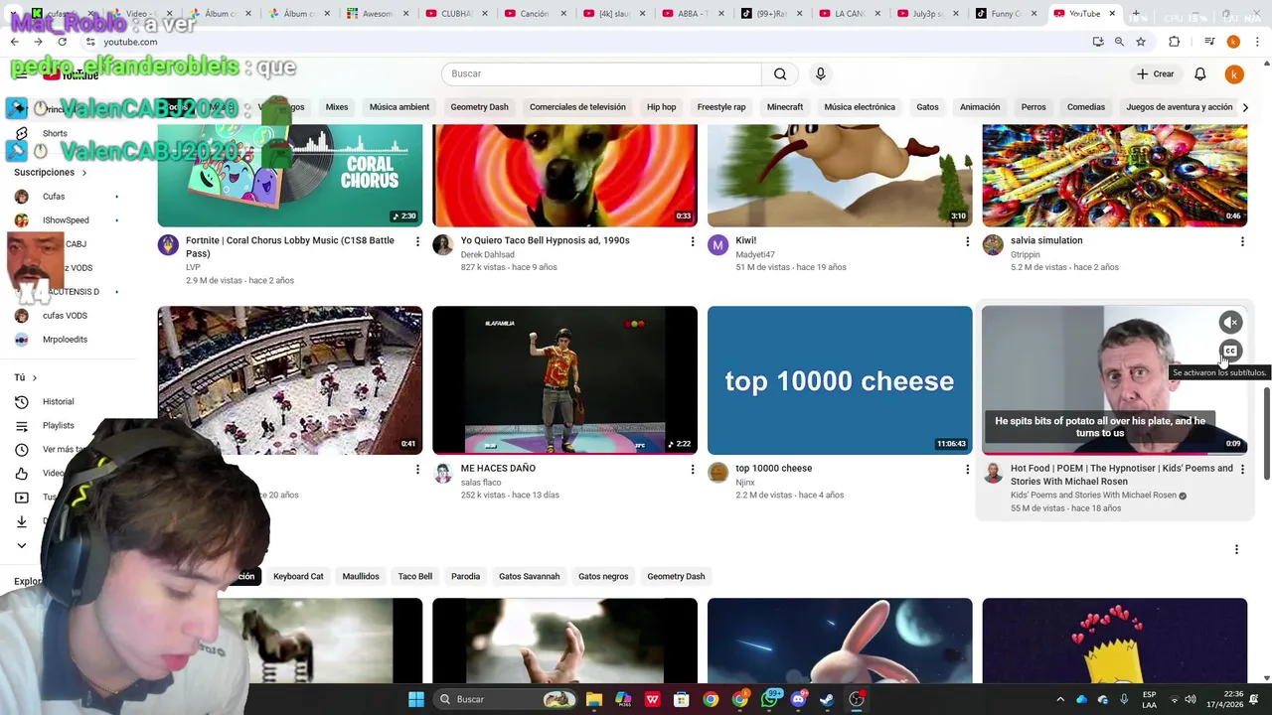Image resolution: width=1272 pixels, height=715 pixels.
Task: Click the Madyeti47 channel avatar
Action: click(717, 245)
